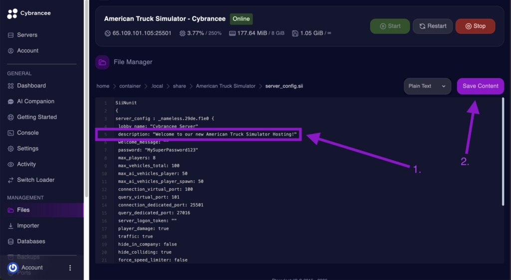Click the max_ai_vehicles_player_spawn: 50 line
This screenshot has width=511, height=280.
161,181
